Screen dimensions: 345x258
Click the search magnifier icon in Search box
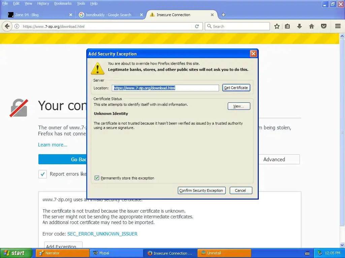[210, 26]
